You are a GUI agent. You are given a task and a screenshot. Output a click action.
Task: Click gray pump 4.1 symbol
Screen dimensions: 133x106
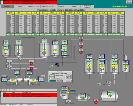coord(9,64)
